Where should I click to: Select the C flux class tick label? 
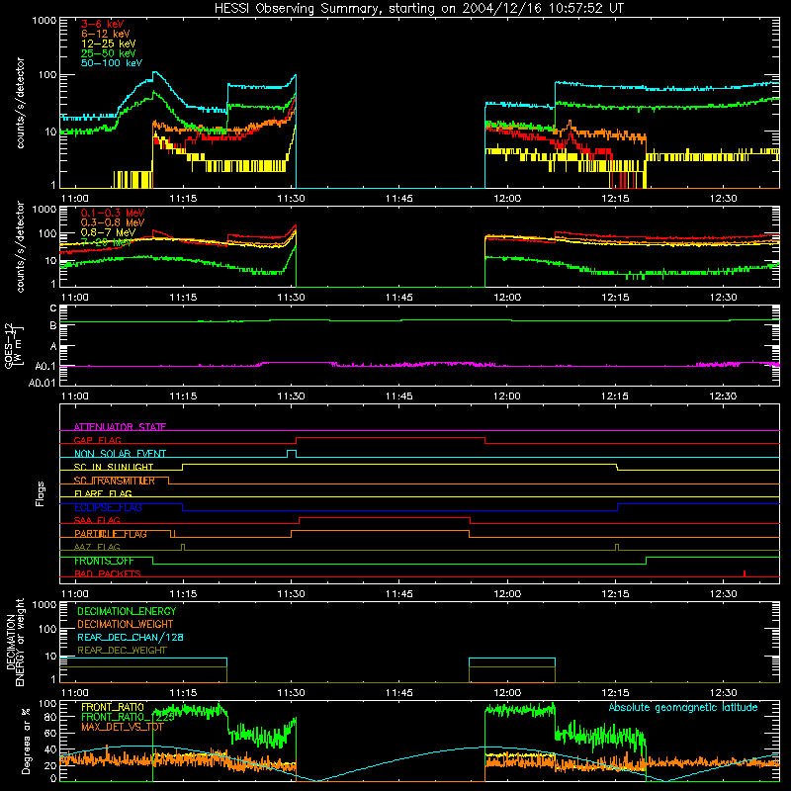pos(53,308)
